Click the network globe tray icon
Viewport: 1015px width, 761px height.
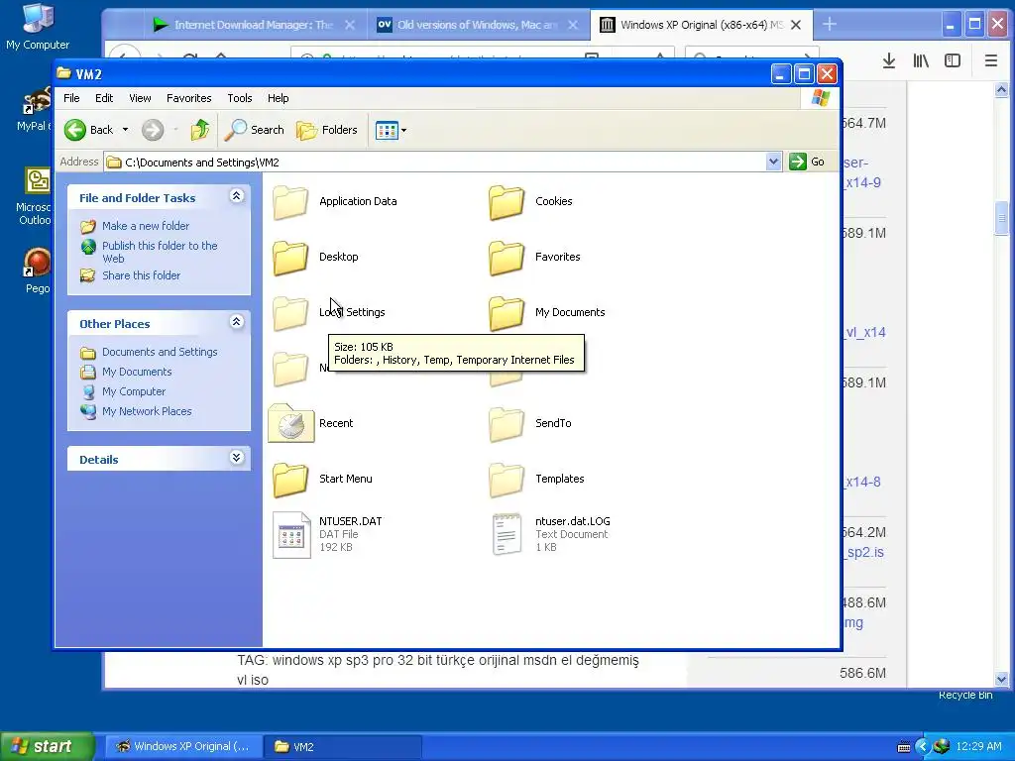[x=942, y=746]
